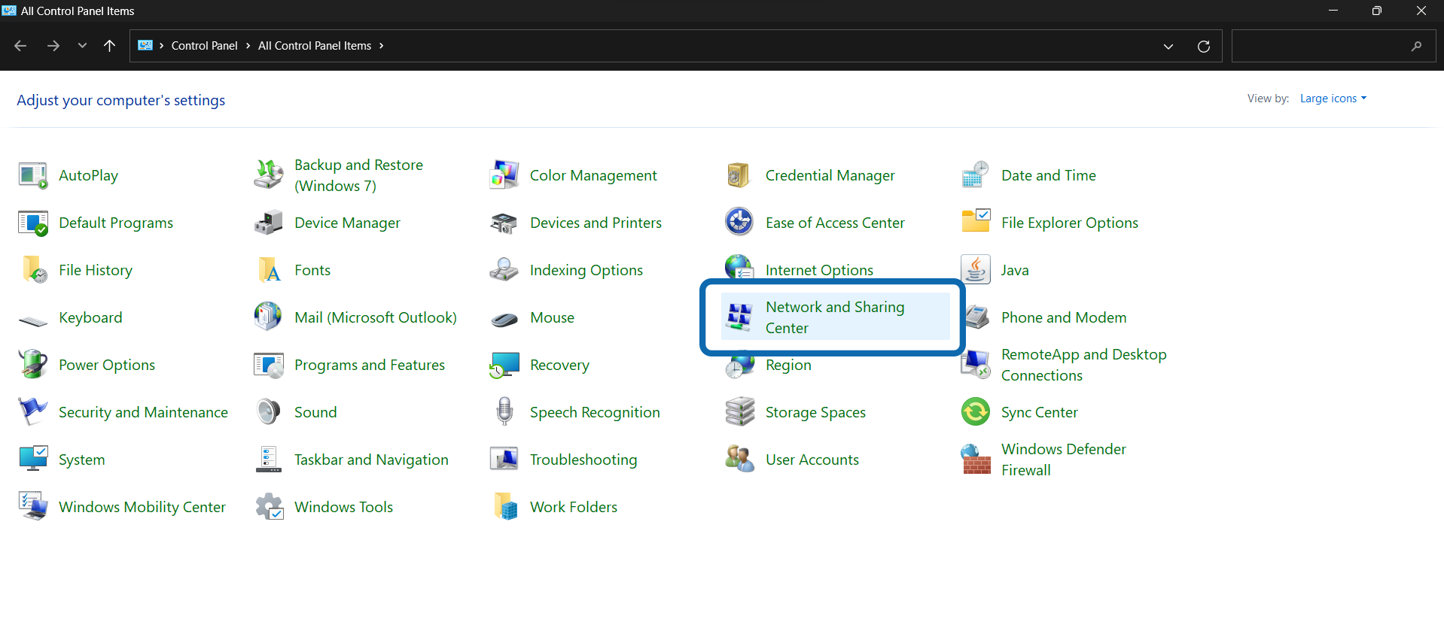Image resolution: width=1444 pixels, height=634 pixels.
Task: Click the Refresh button in address bar
Action: coord(1203,47)
